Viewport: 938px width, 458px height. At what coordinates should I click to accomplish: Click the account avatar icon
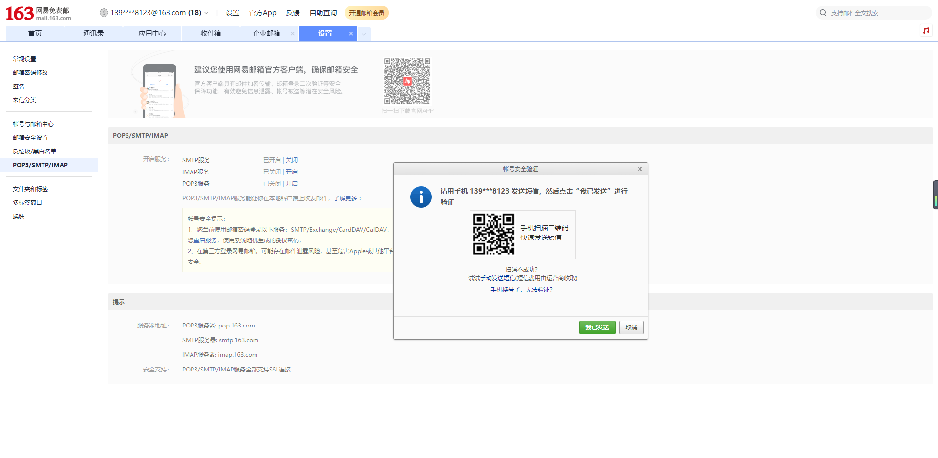[104, 13]
